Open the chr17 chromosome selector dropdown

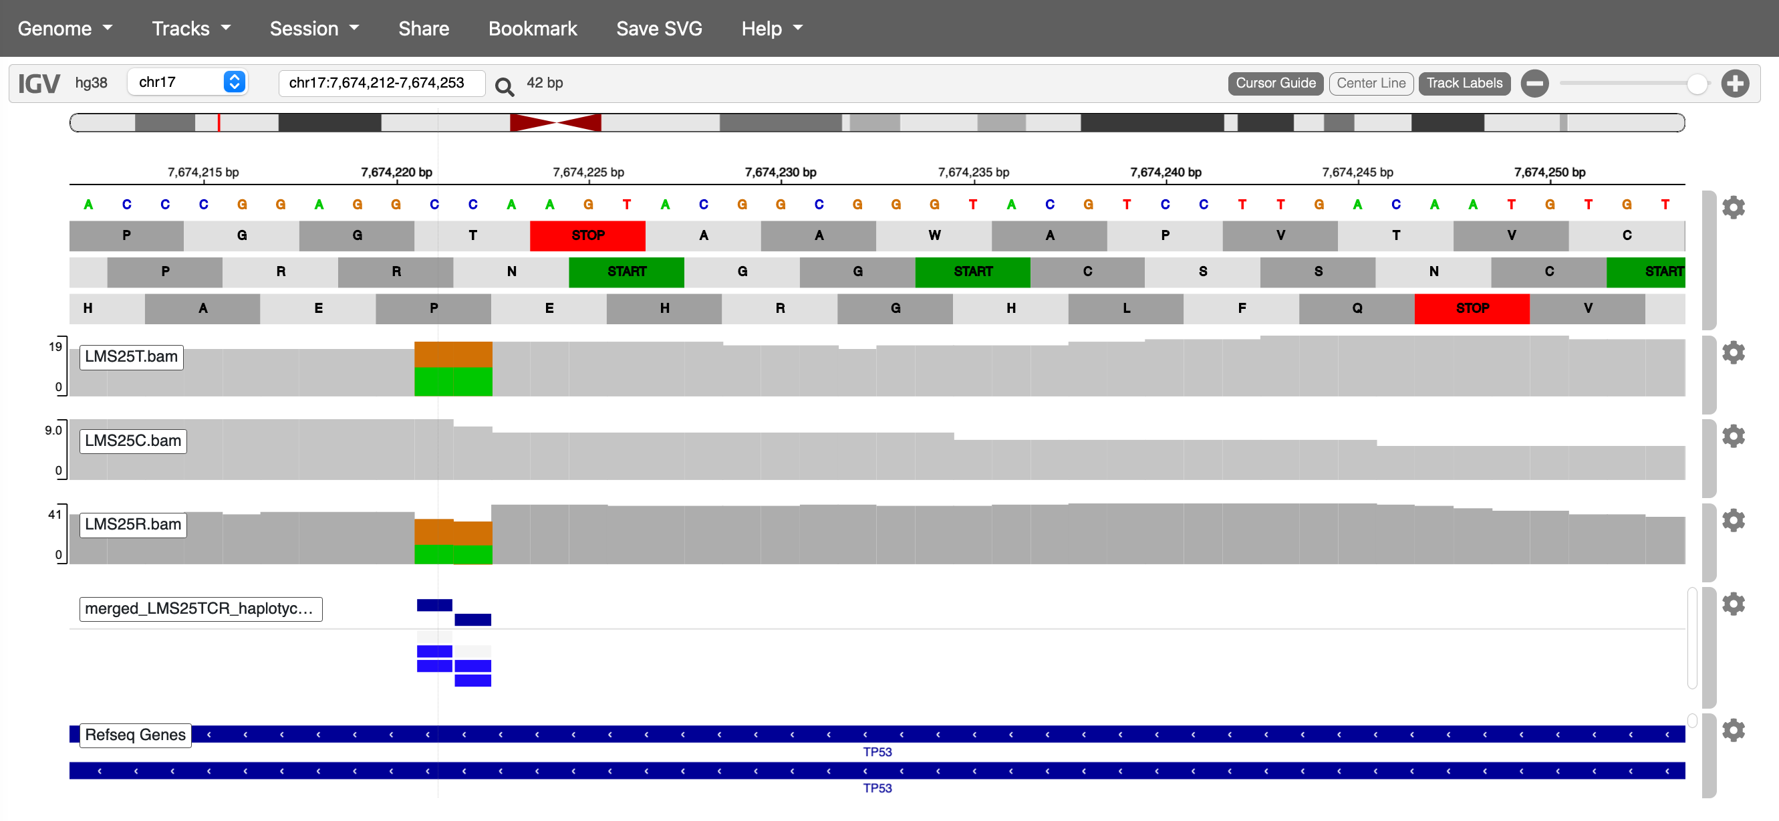[x=188, y=82]
